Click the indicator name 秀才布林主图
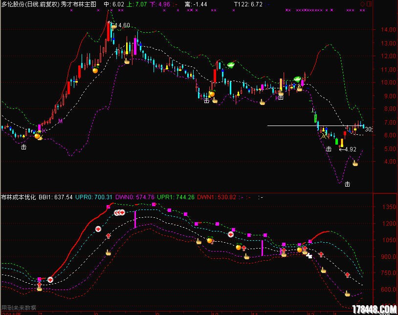The width and height of the screenshot is (398, 315). (79, 4)
